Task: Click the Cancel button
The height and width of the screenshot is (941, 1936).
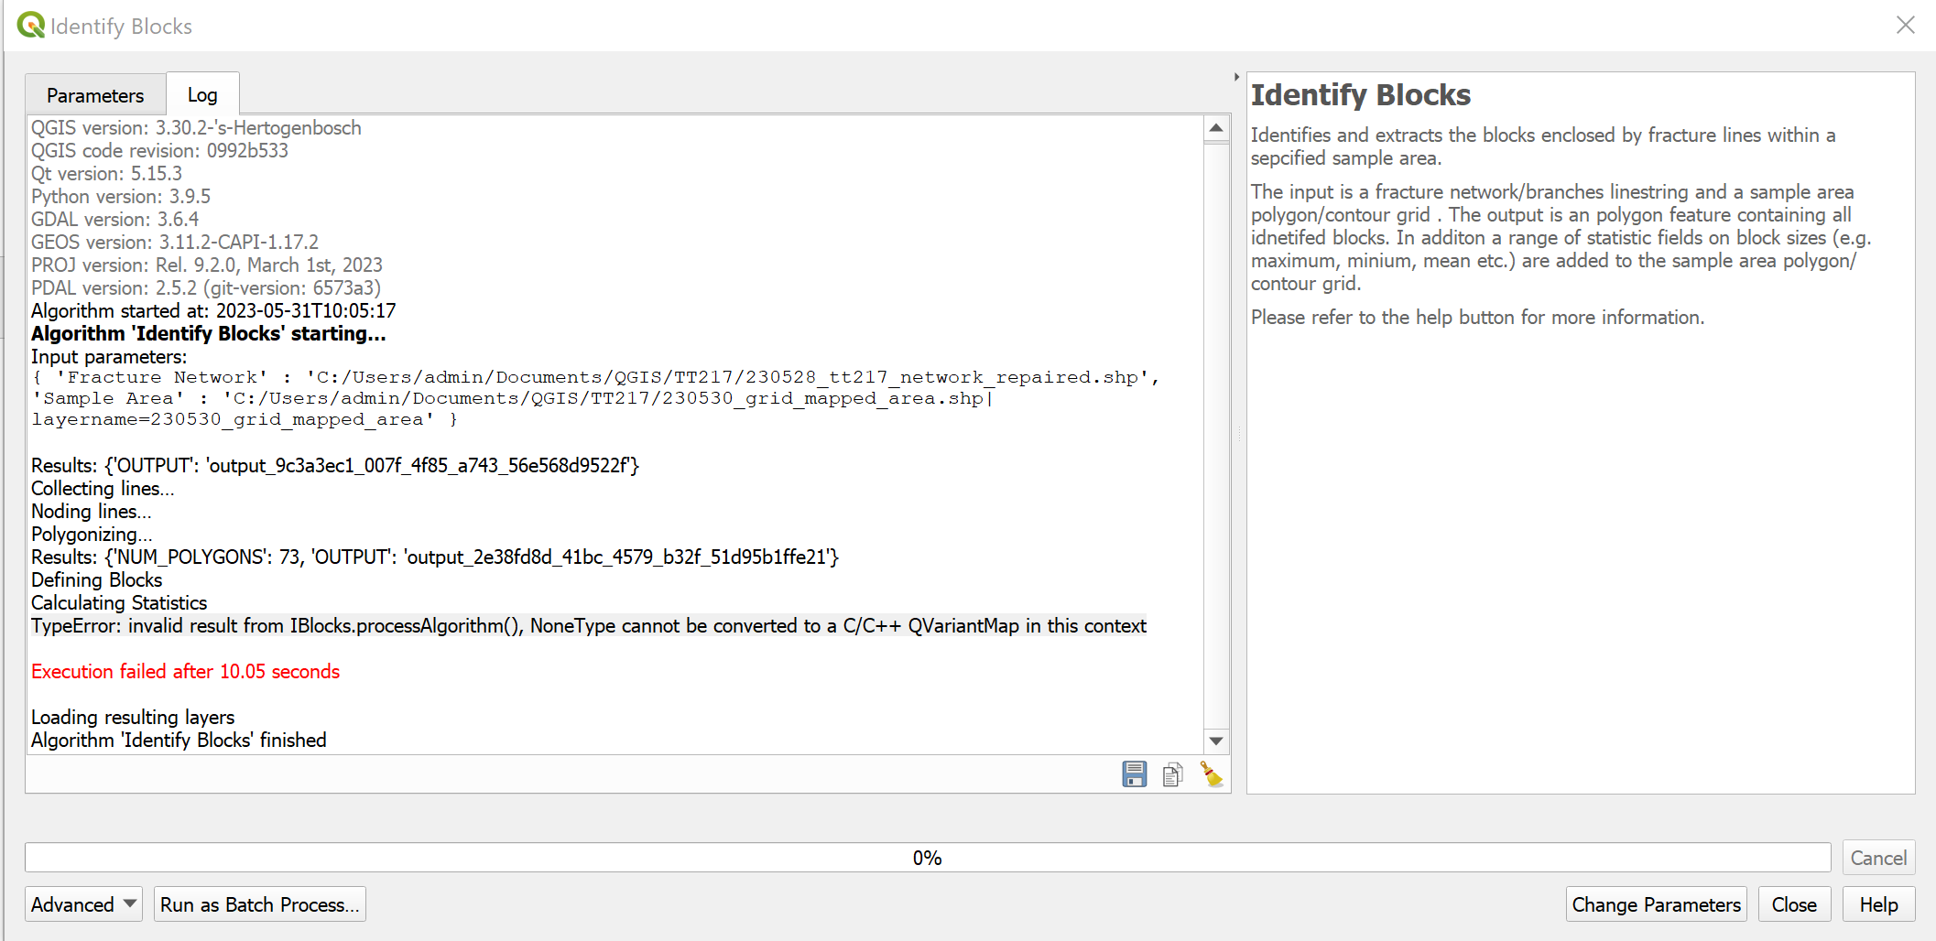Action: 1878,858
